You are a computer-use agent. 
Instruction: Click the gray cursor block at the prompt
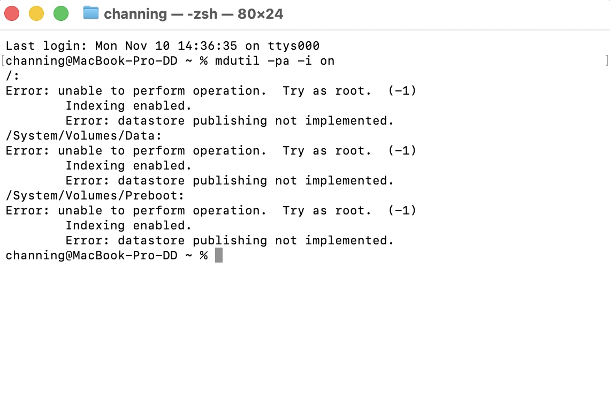pyautogui.click(x=218, y=256)
